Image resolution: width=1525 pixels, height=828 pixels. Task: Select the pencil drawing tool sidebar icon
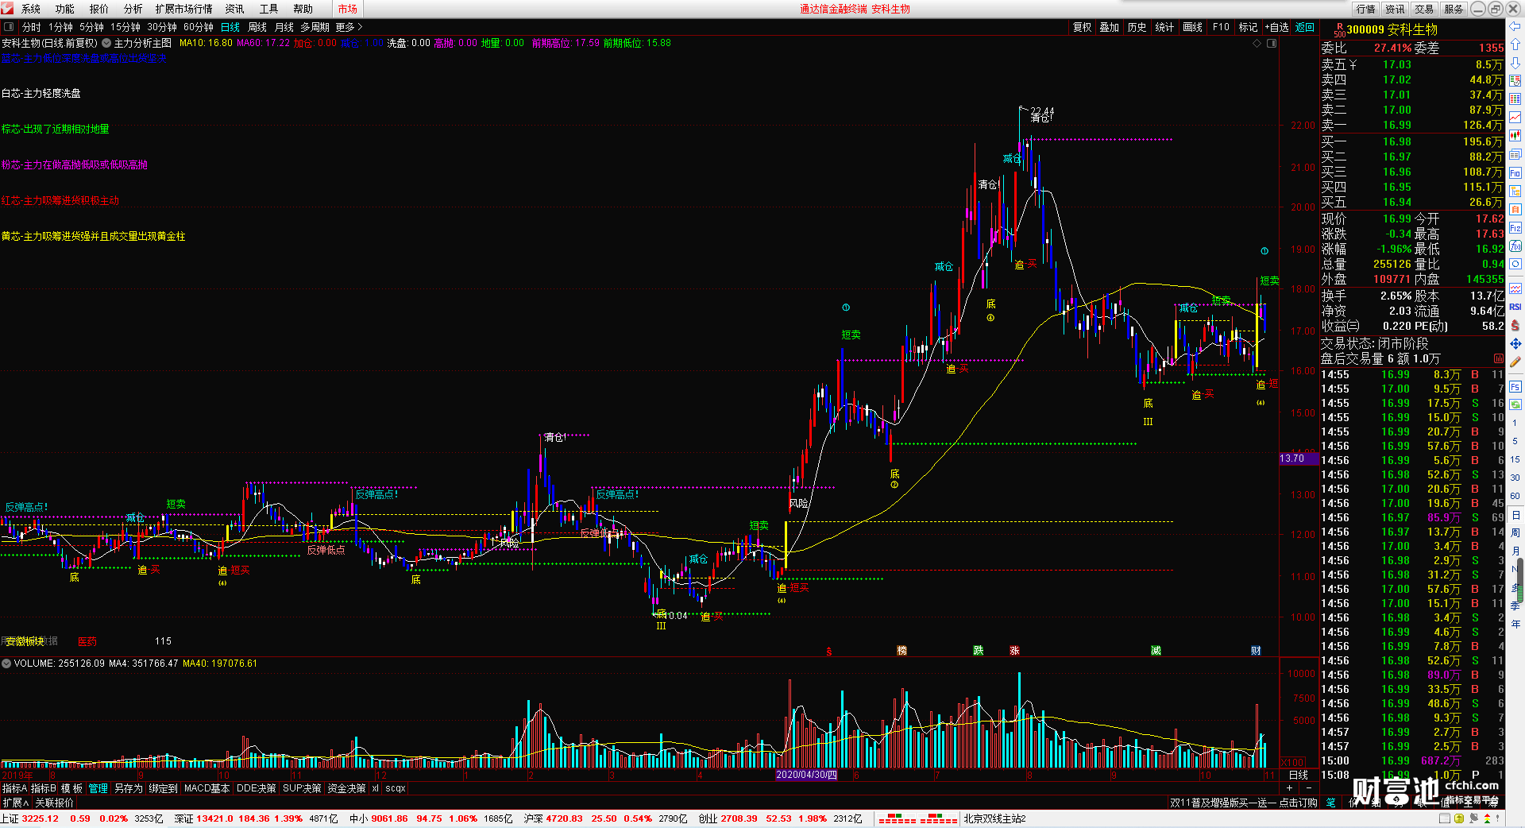[1515, 362]
